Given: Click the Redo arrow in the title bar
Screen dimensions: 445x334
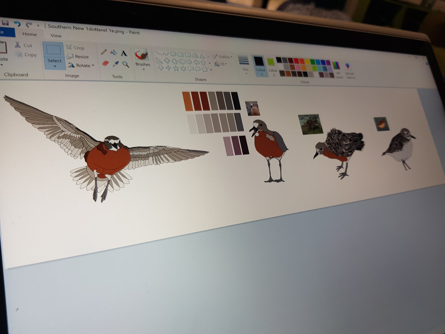Looking at the screenshot, I should (x=29, y=25).
